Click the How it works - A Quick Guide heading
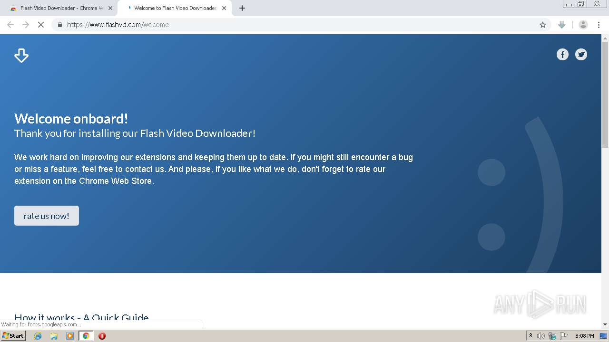The image size is (609, 342). pos(81,318)
